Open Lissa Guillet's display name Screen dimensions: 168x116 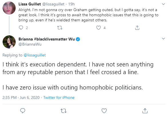point(30,4)
